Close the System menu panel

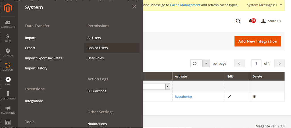pyautogui.click(x=134, y=7)
